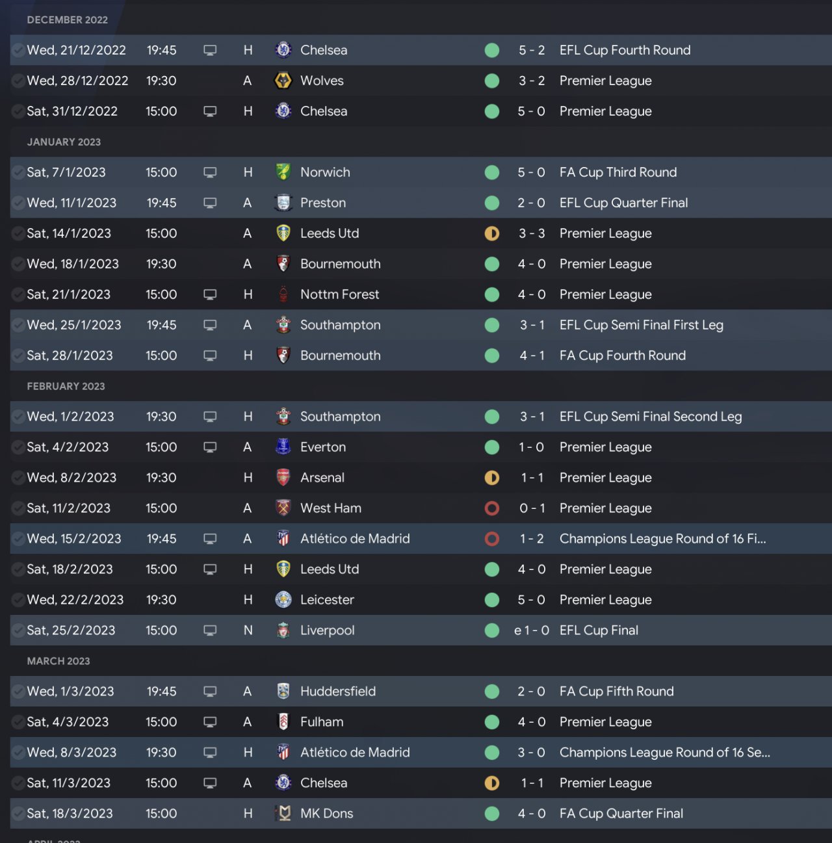Image resolution: width=832 pixels, height=843 pixels.
Task: Select the Preston club badge
Action: (283, 203)
